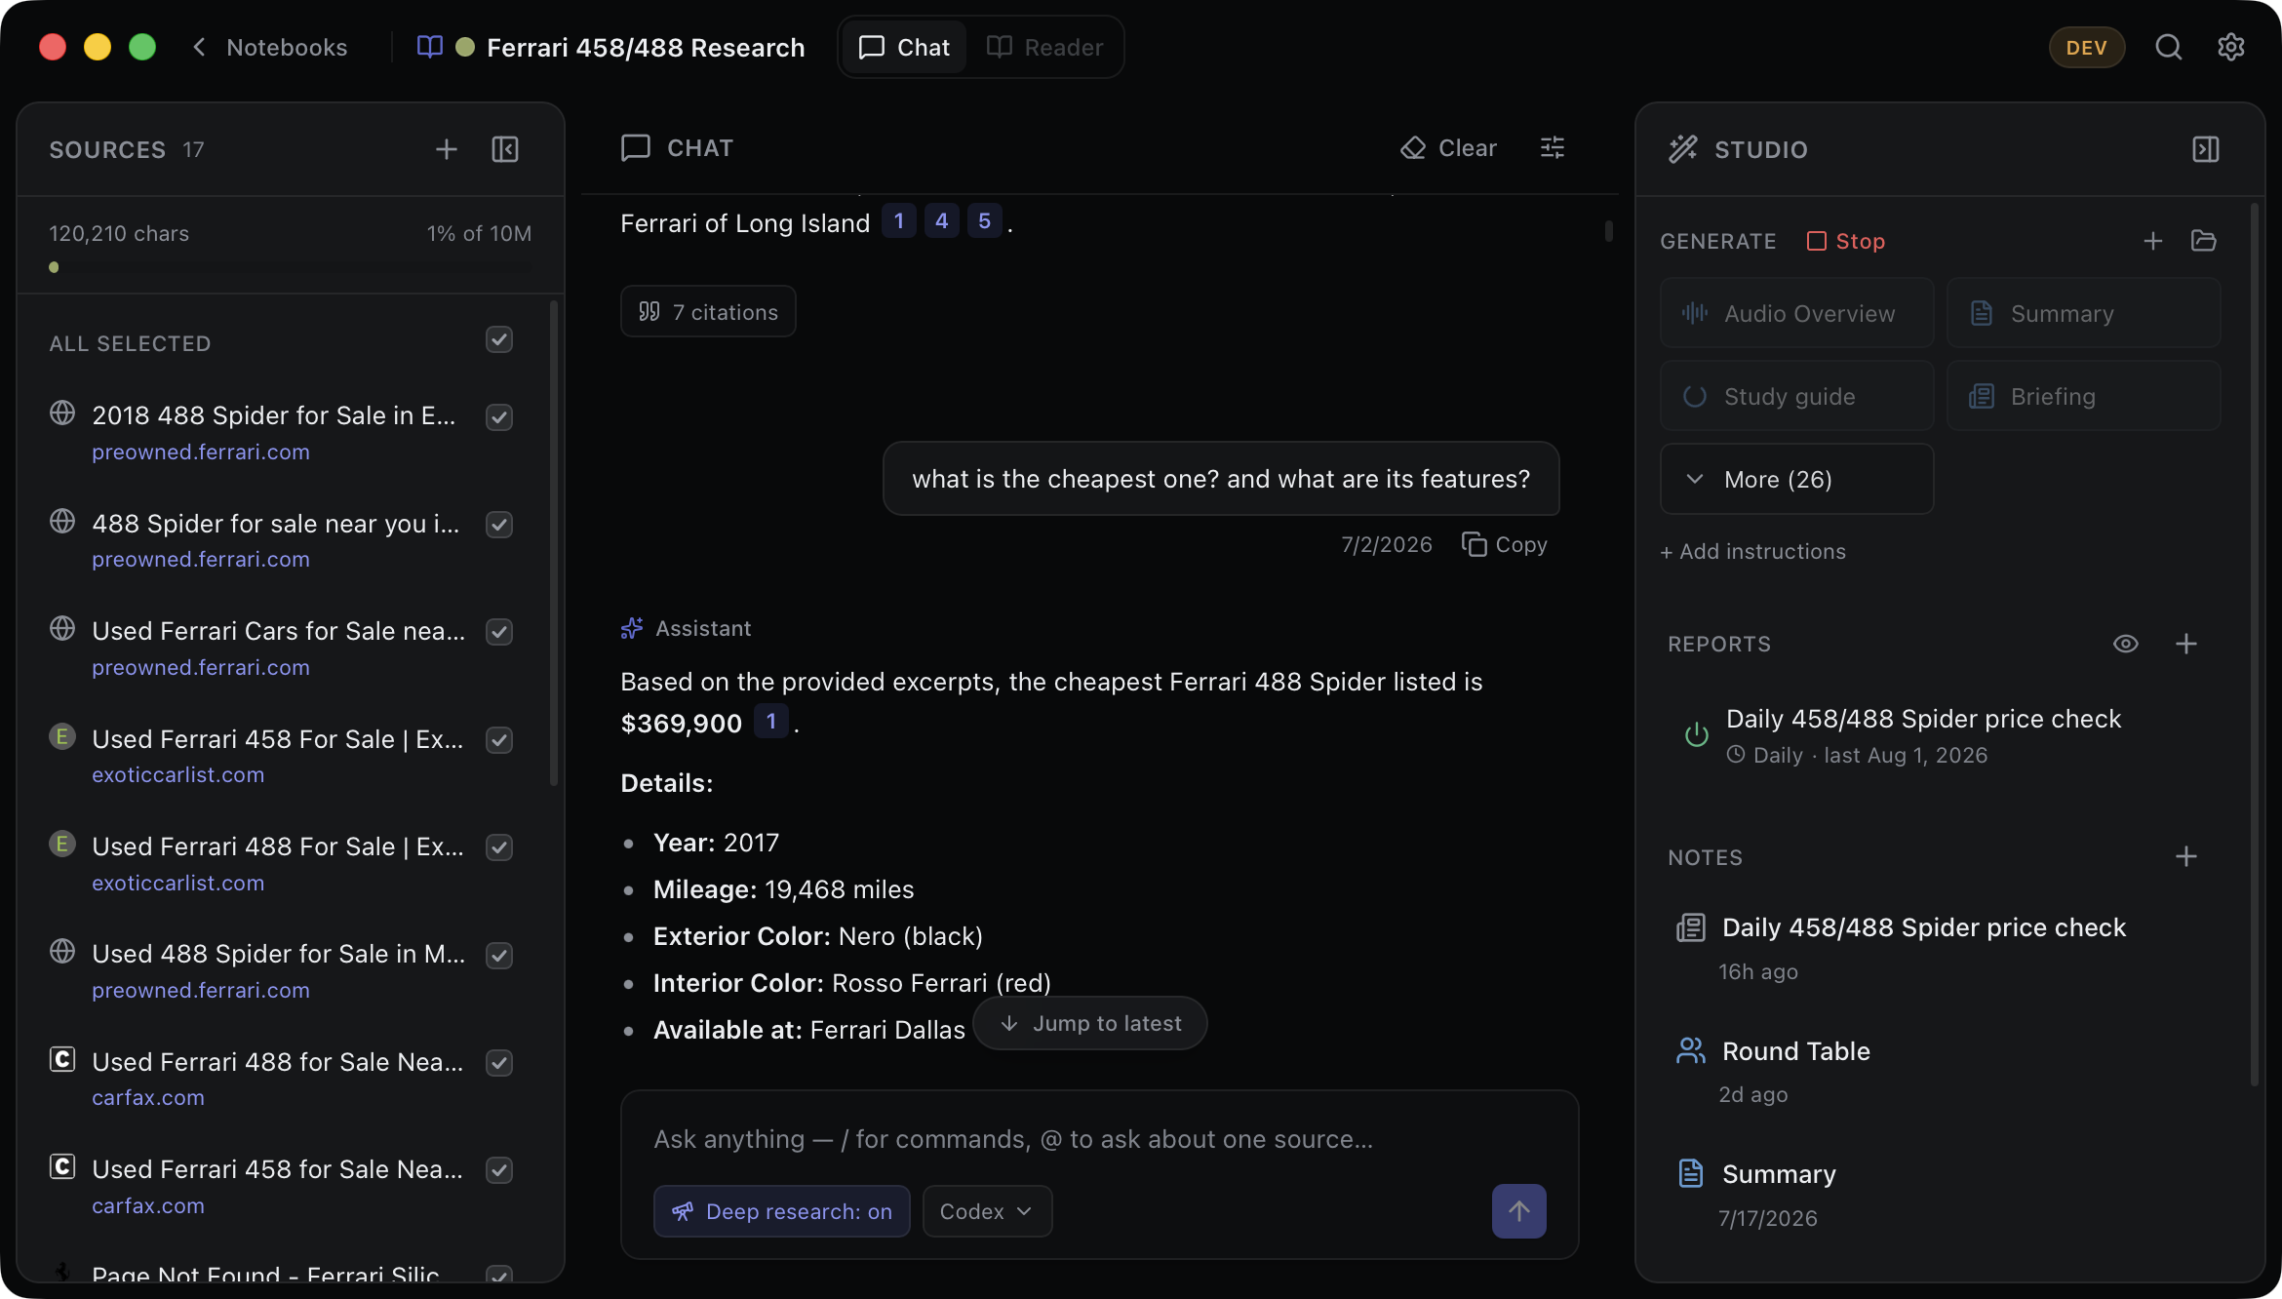Toggle the All Selected checkbox
This screenshot has width=2282, height=1299.
499,339
